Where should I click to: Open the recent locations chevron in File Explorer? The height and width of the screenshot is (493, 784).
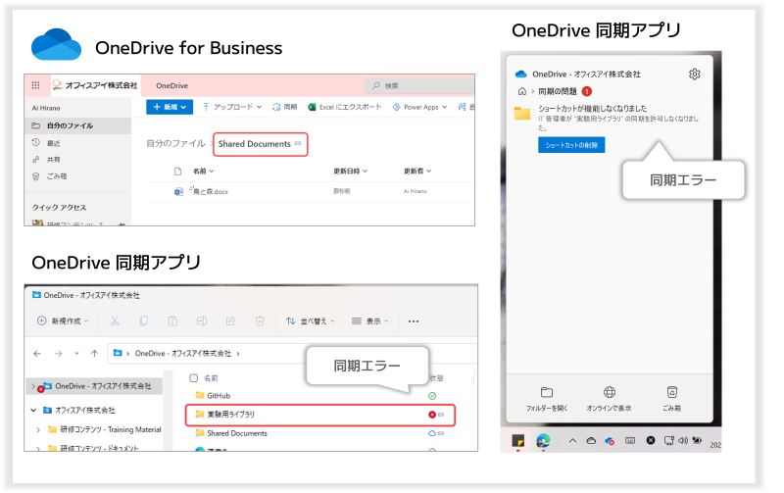(76, 354)
